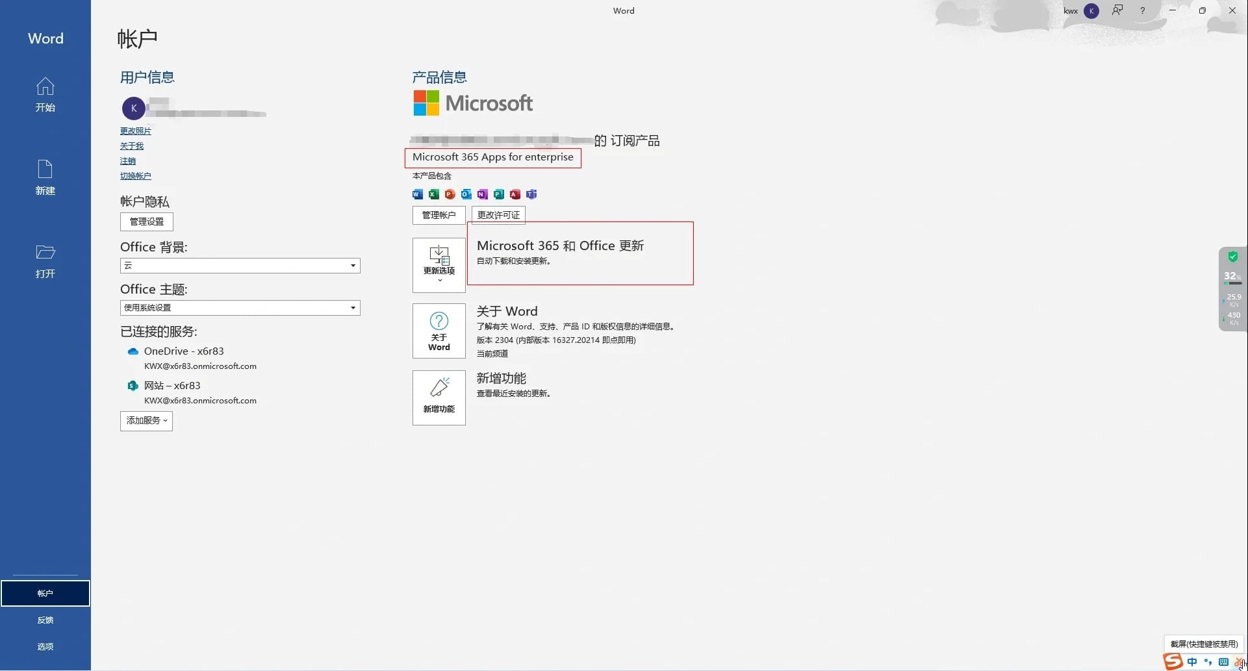Click the Sogou input method S logo
The height and width of the screenshot is (671, 1248).
[x=1173, y=662]
